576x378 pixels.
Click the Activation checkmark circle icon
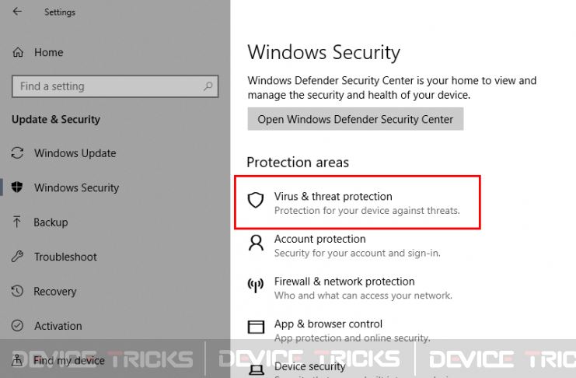(x=17, y=326)
